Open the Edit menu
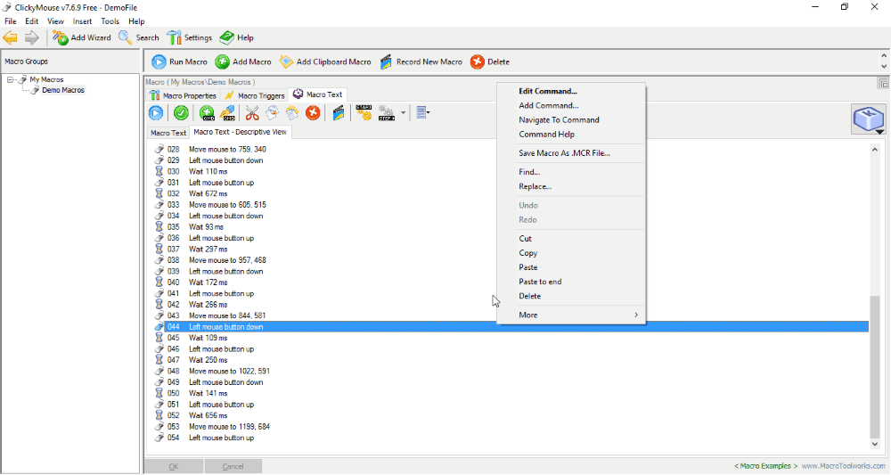Viewport: 891px width, 475px height. point(32,21)
